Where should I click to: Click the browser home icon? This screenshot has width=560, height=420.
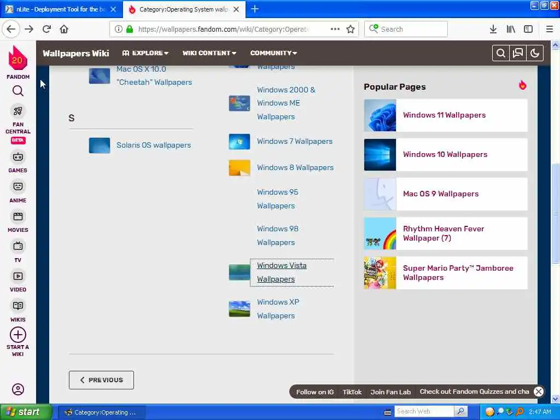coord(64,29)
